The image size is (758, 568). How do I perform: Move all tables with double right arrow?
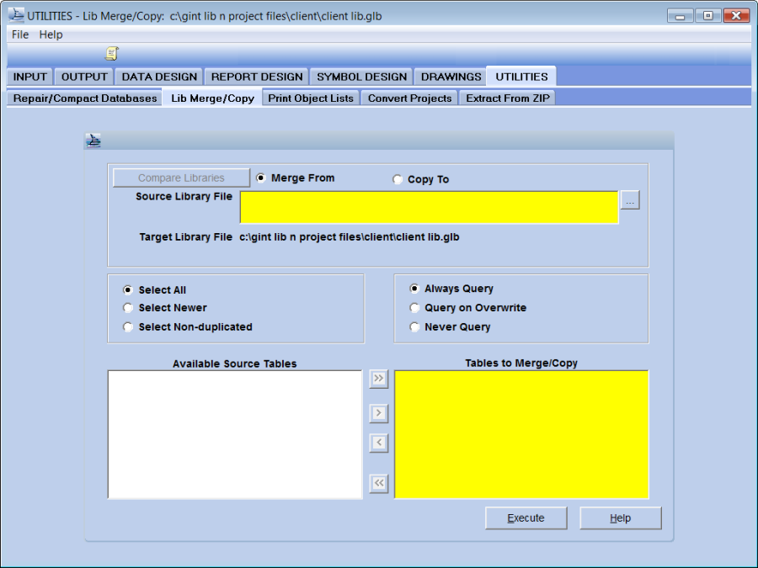[379, 380]
